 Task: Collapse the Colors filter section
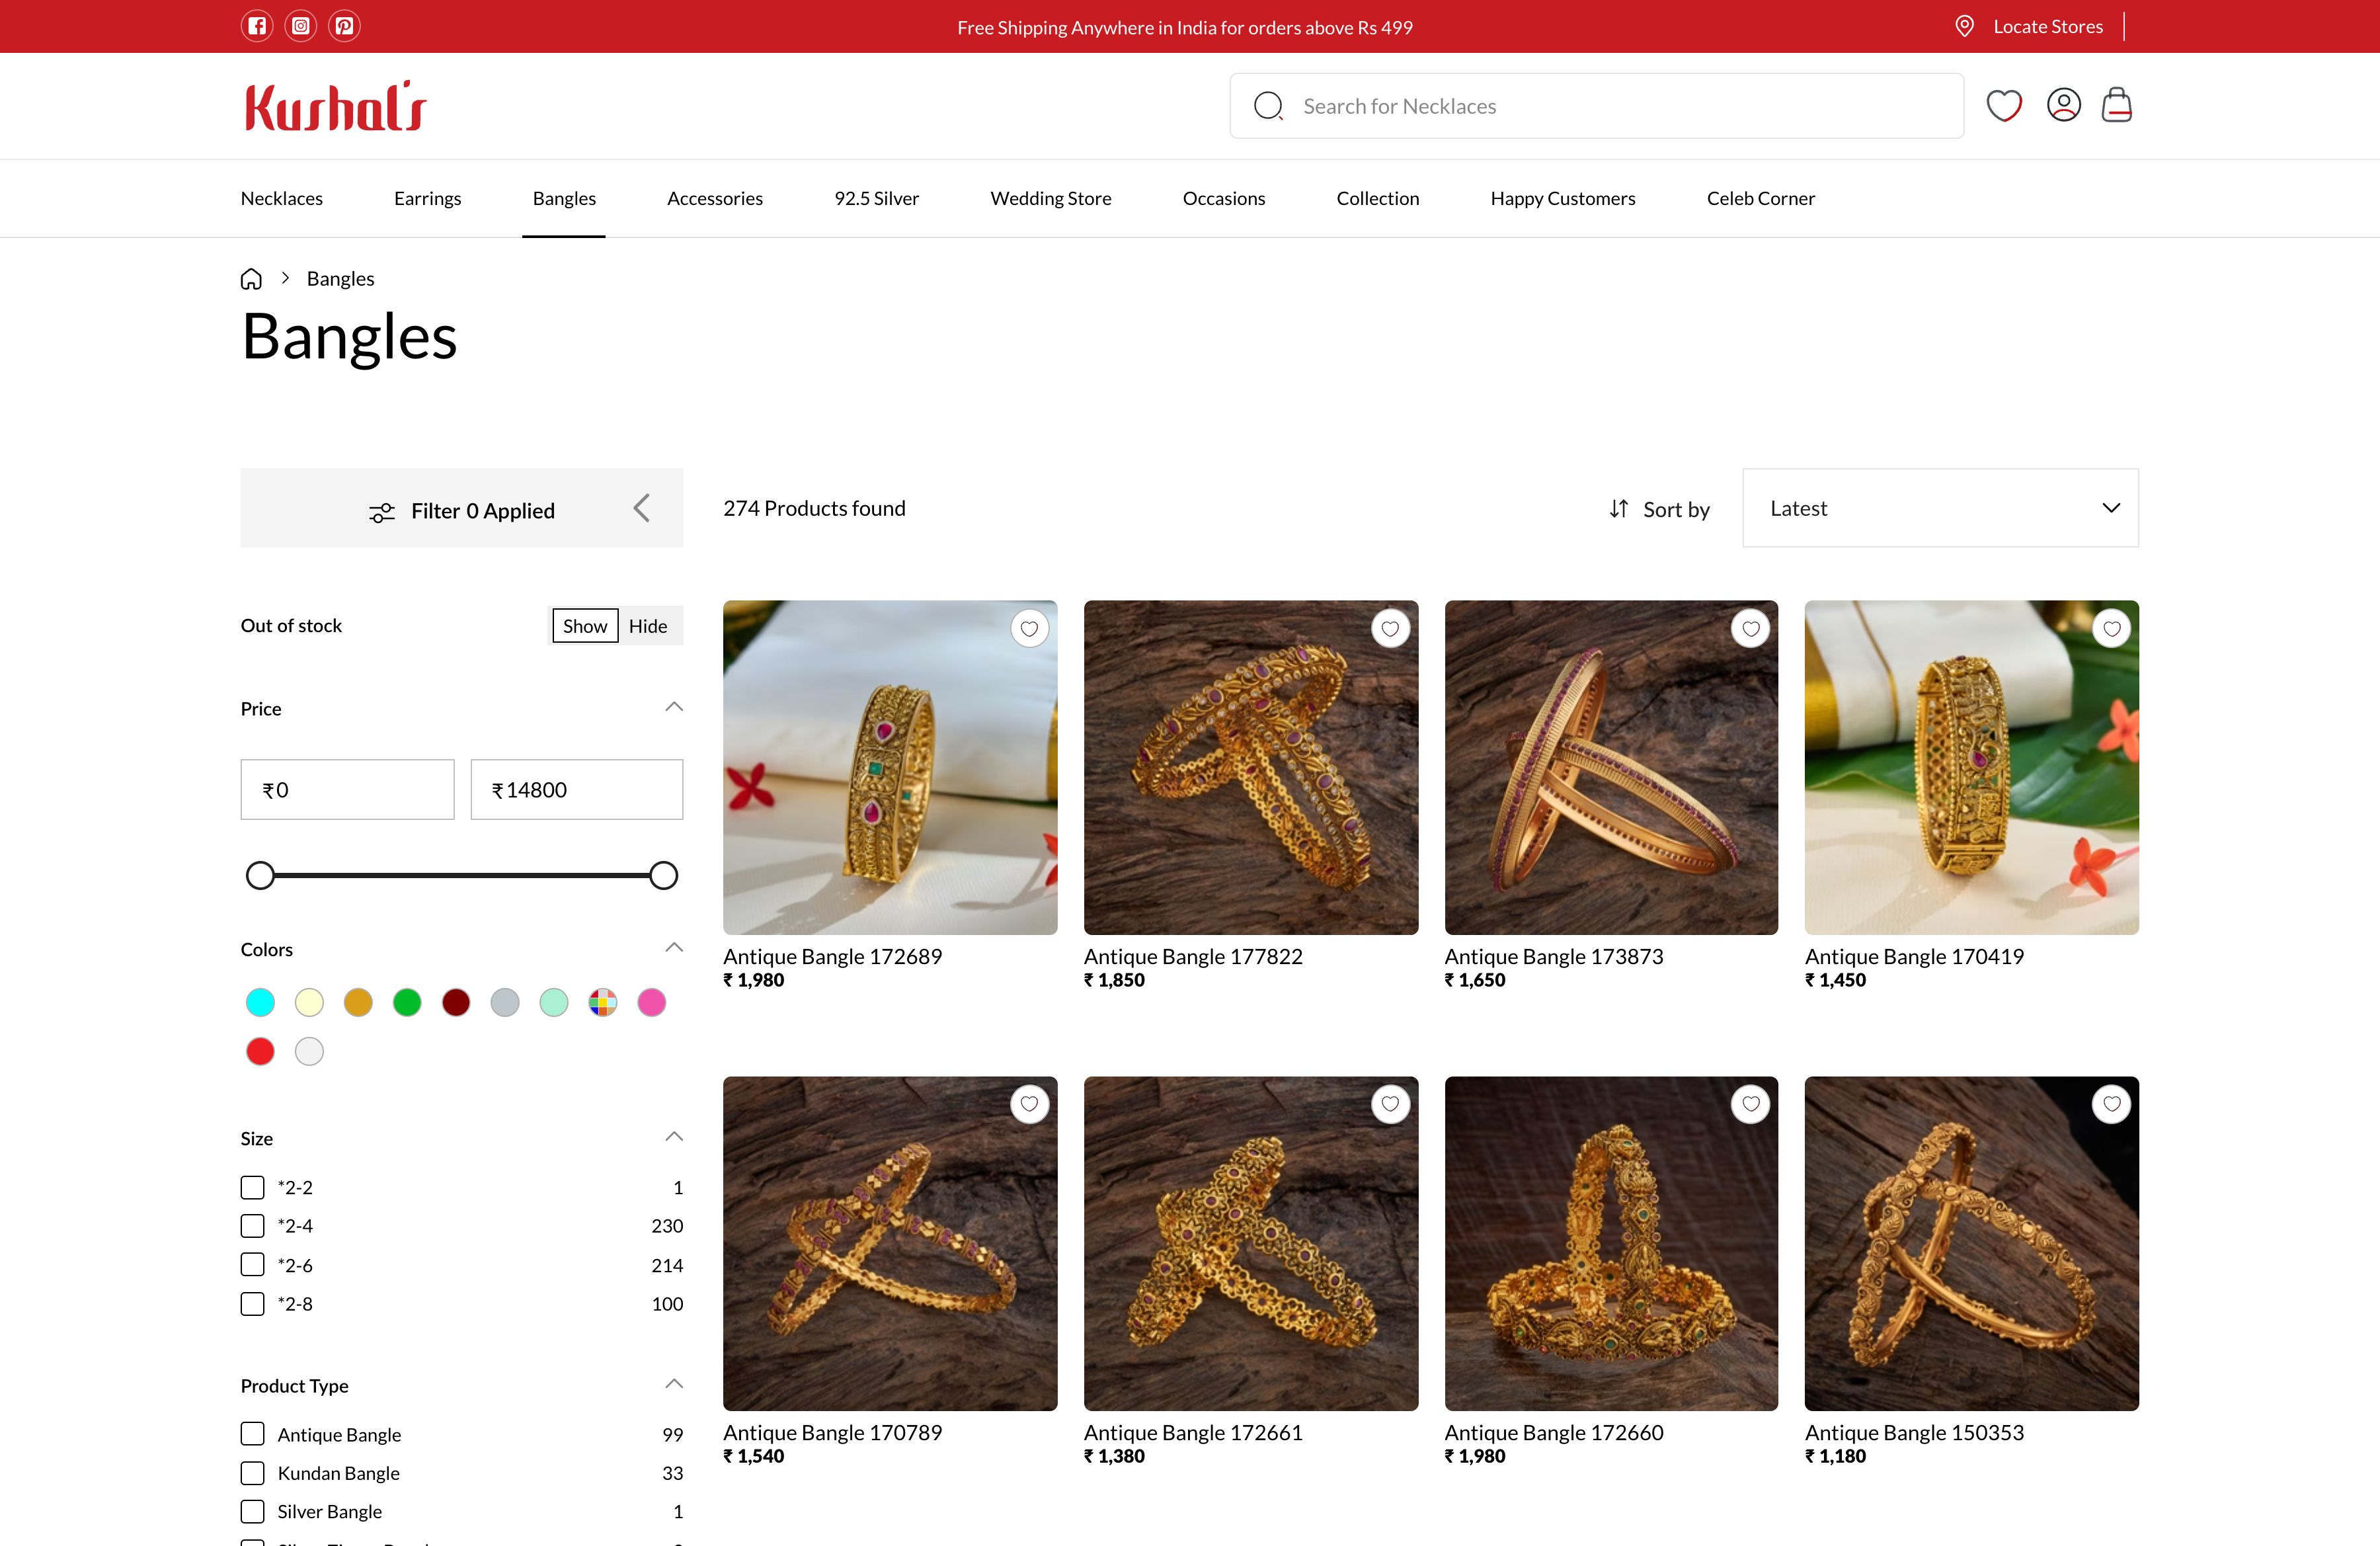tap(673, 947)
